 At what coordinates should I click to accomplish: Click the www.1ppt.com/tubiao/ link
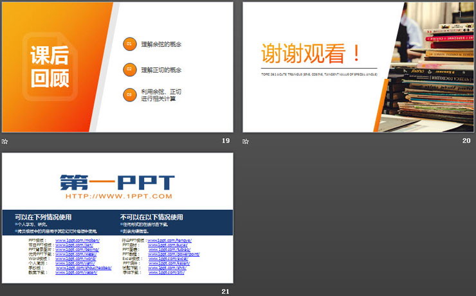pyautogui.click(x=169, y=249)
